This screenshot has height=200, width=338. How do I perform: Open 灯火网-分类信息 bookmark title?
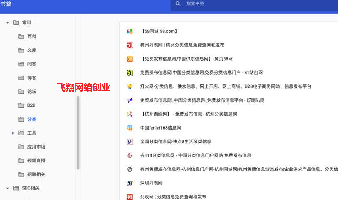226,86
